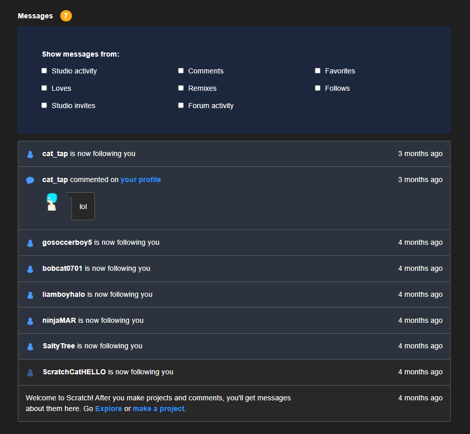Check the Loves checkbox
Viewport: 470px width, 434px height.
(x=44, y=88)
